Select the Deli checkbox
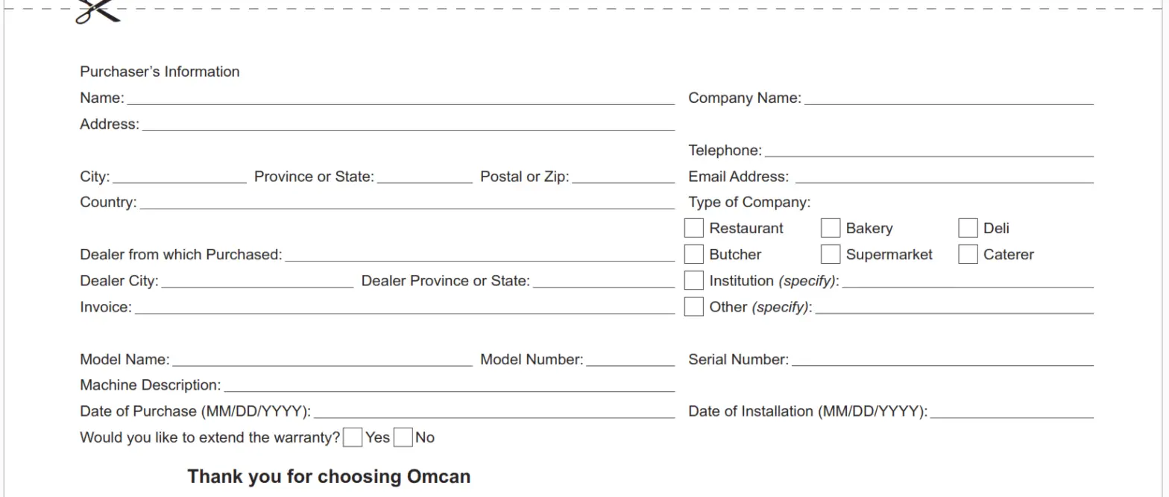Viewport: 1169px width, 497px height. 968,228
